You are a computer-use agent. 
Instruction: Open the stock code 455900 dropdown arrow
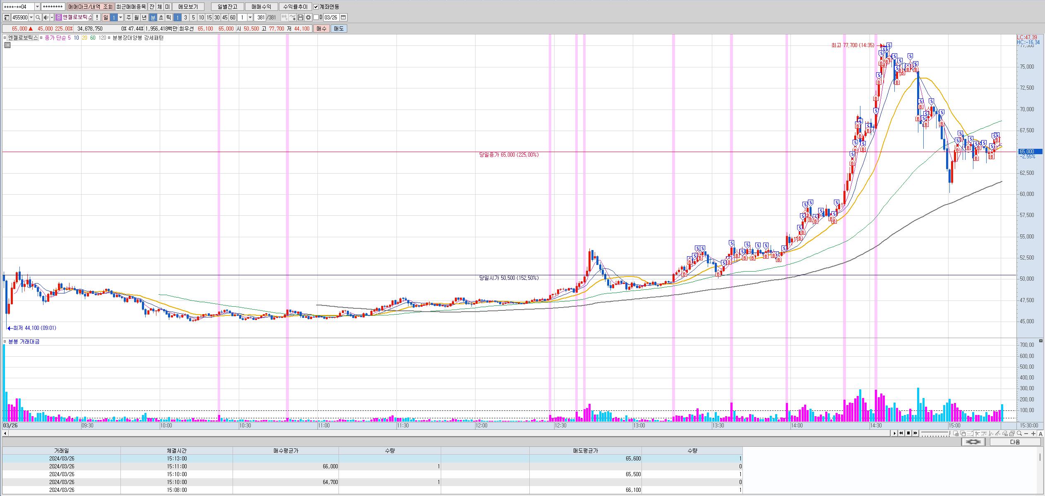[31, 17]
